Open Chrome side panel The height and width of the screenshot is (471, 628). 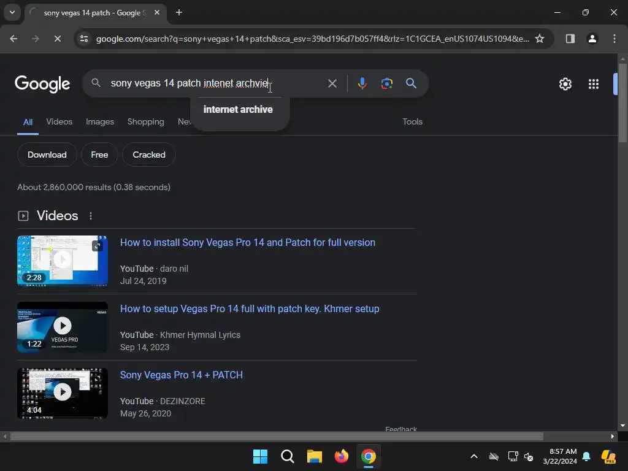pyautogui.click(x=570, y=39)
